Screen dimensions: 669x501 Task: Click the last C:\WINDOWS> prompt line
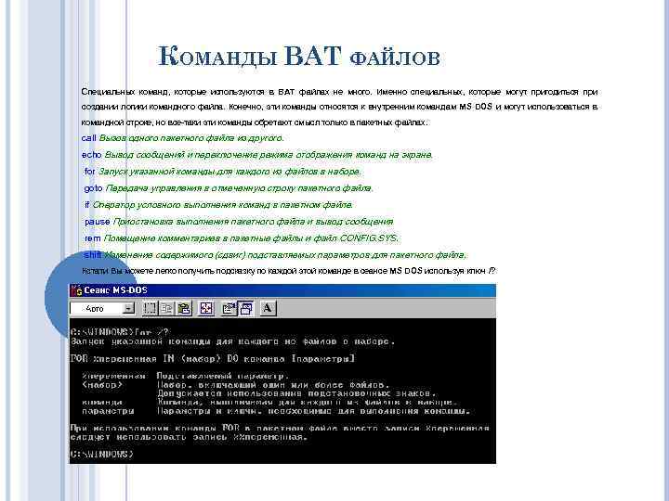click(x=102, y=454)
